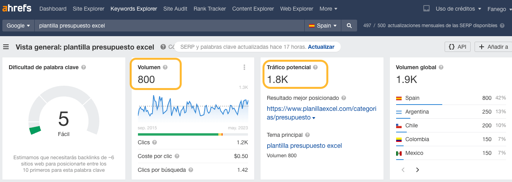This screenshot has width=512, height=182.
Task: Click the Tráfico potencial value 1.8K
Action: [277, 80]
